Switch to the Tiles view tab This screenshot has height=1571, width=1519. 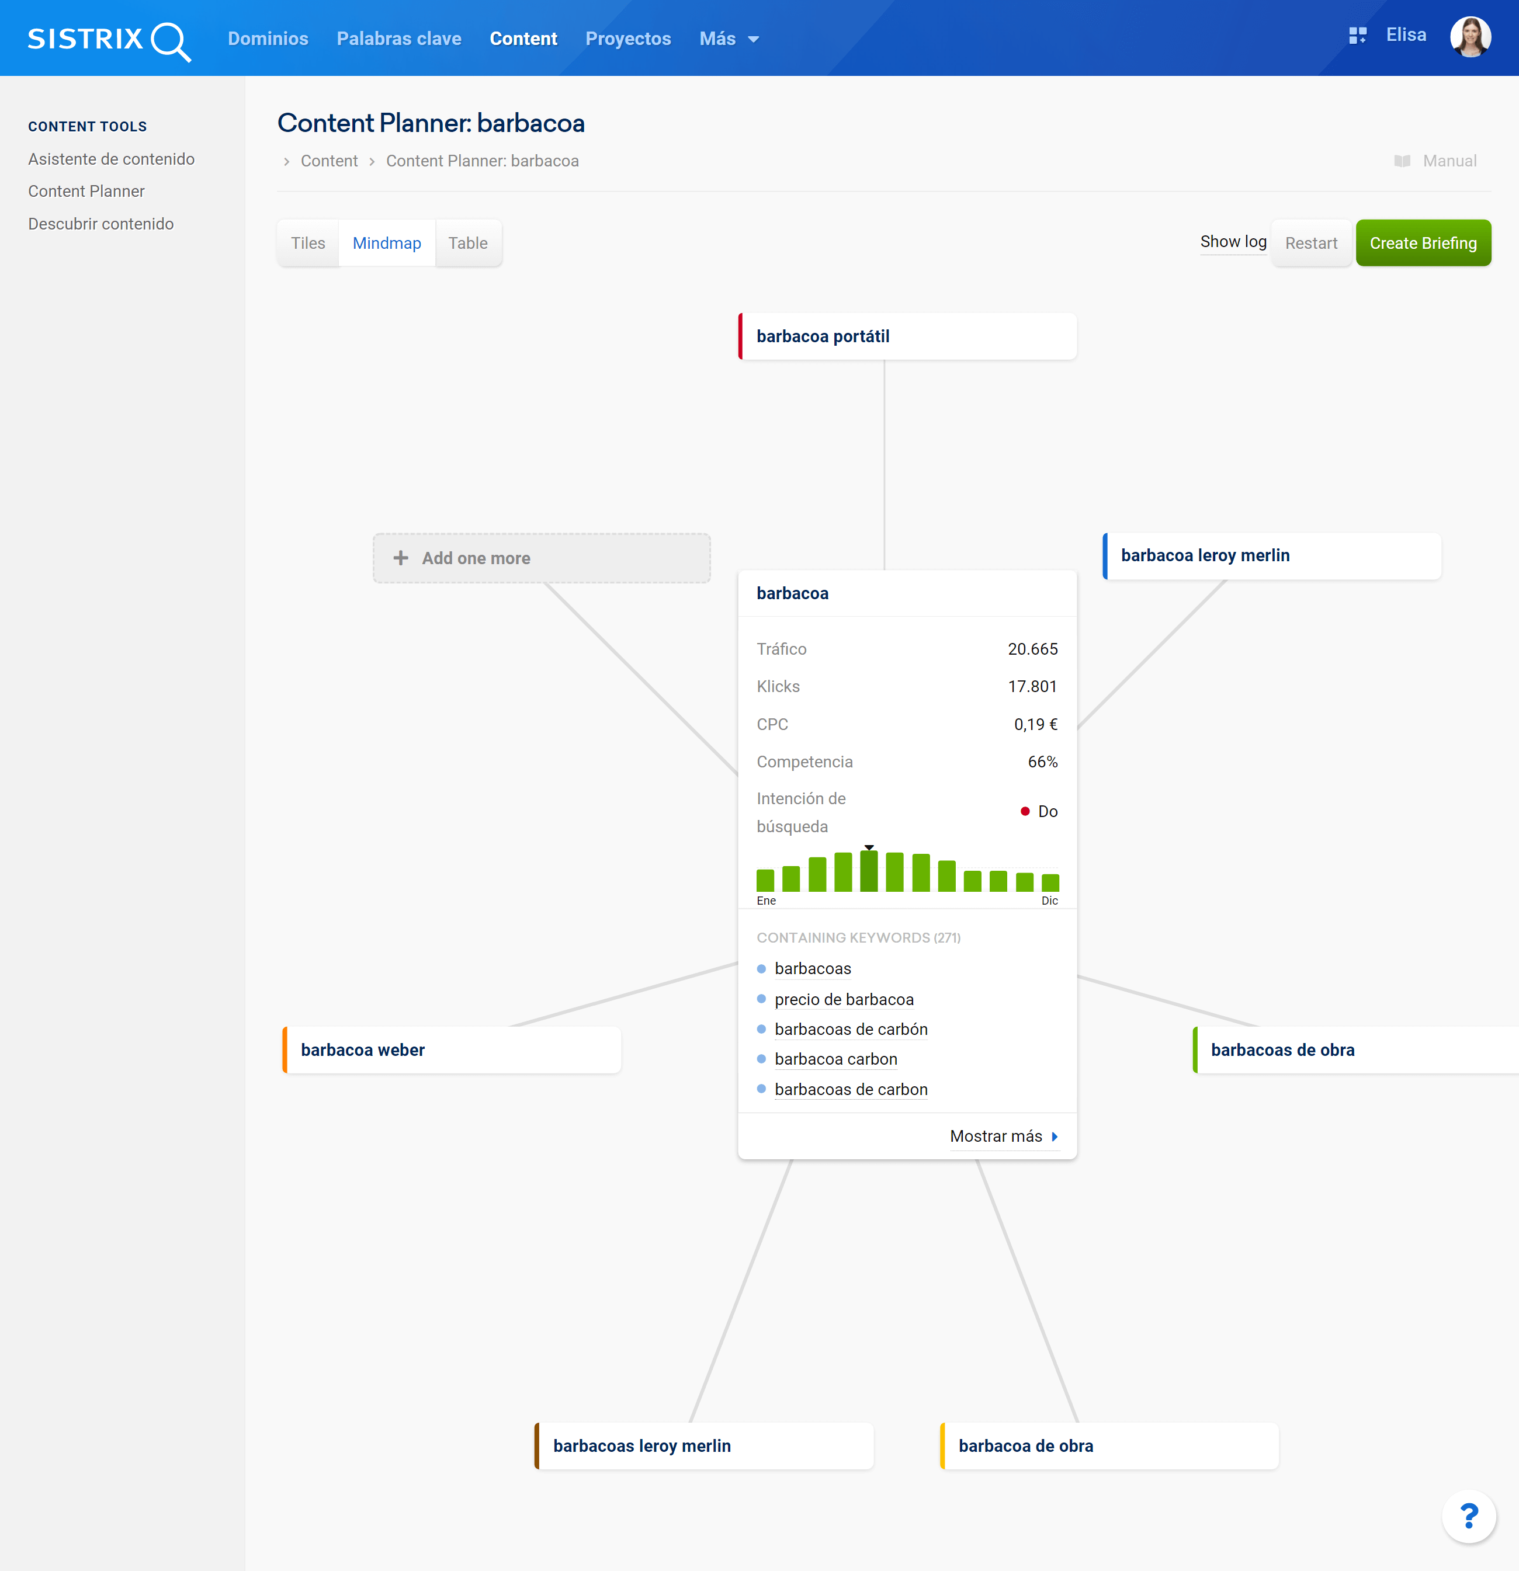(308, 243)
